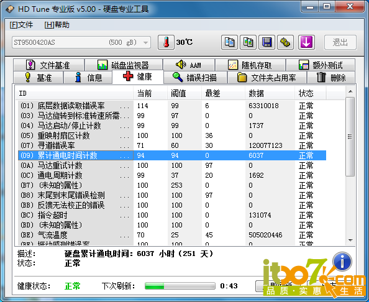Click the highlighted data value 6037
Screen dimensions: 369x302
256,155
